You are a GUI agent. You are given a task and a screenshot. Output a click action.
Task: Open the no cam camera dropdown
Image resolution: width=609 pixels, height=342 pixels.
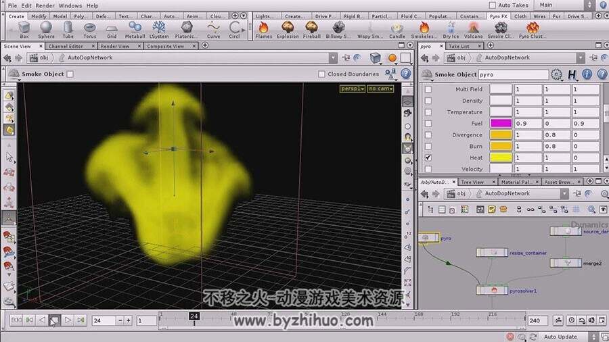(x=380, y=89)
